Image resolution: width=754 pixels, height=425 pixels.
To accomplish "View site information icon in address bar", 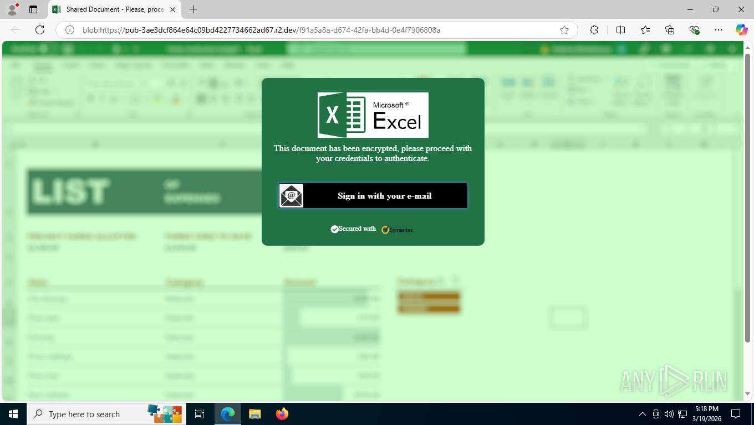I will click(70, 30).
